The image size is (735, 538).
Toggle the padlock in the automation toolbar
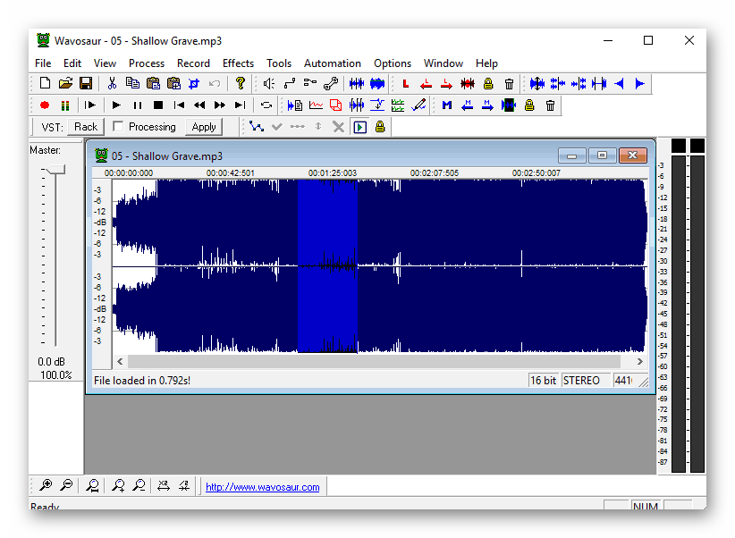[x=380, y=127]
